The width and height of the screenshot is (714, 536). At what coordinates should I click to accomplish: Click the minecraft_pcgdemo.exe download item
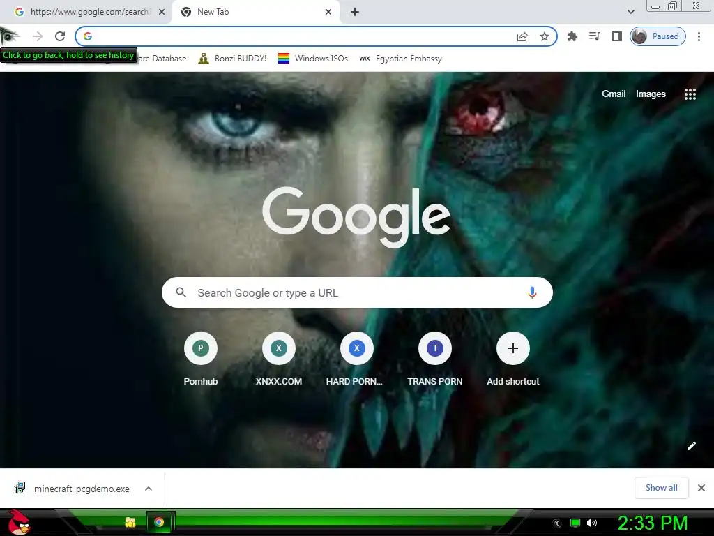(82, 489)
